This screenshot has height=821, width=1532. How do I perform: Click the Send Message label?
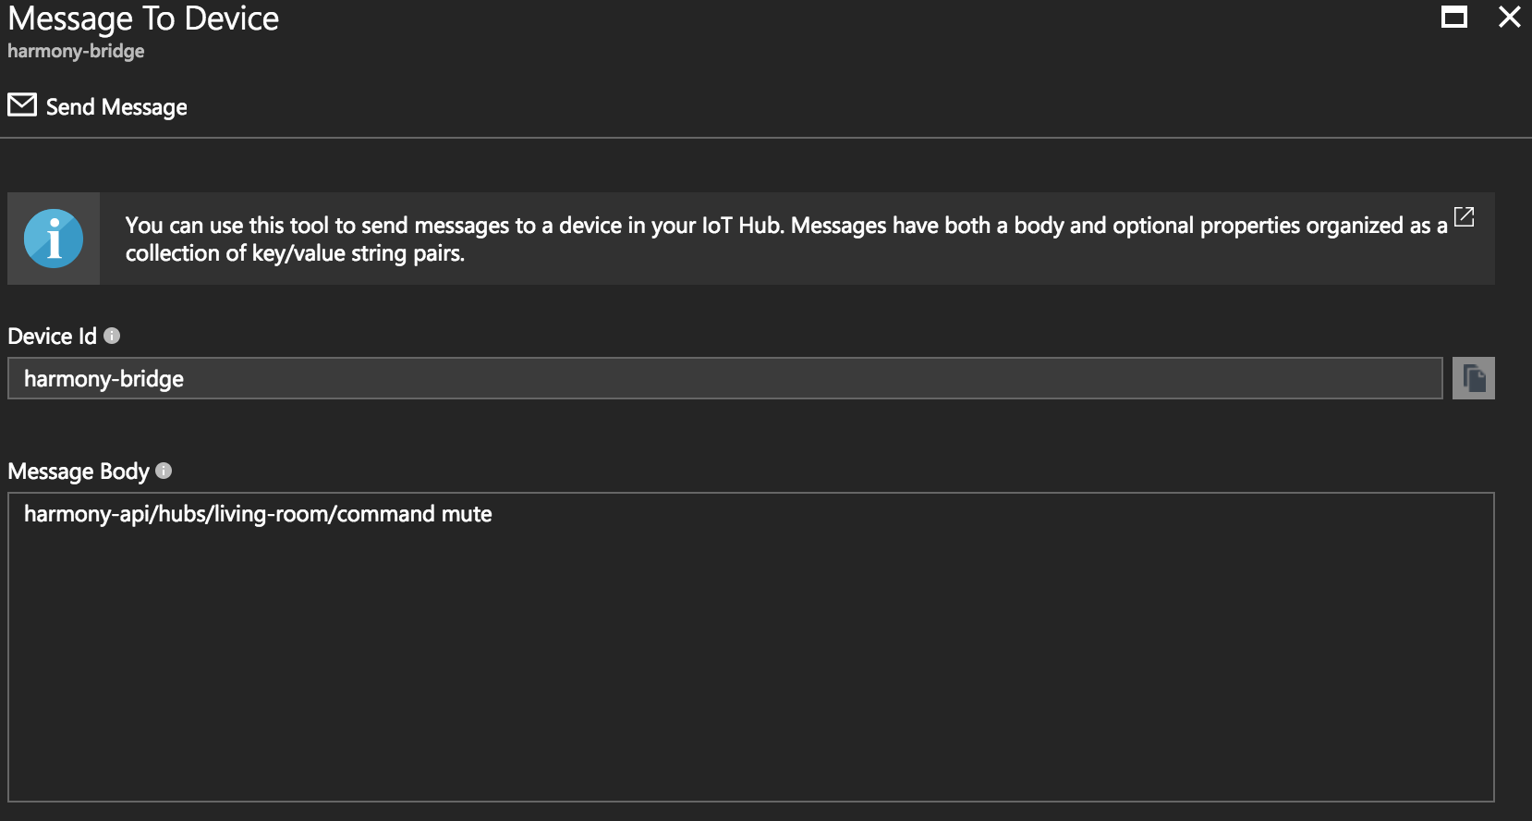116,107
